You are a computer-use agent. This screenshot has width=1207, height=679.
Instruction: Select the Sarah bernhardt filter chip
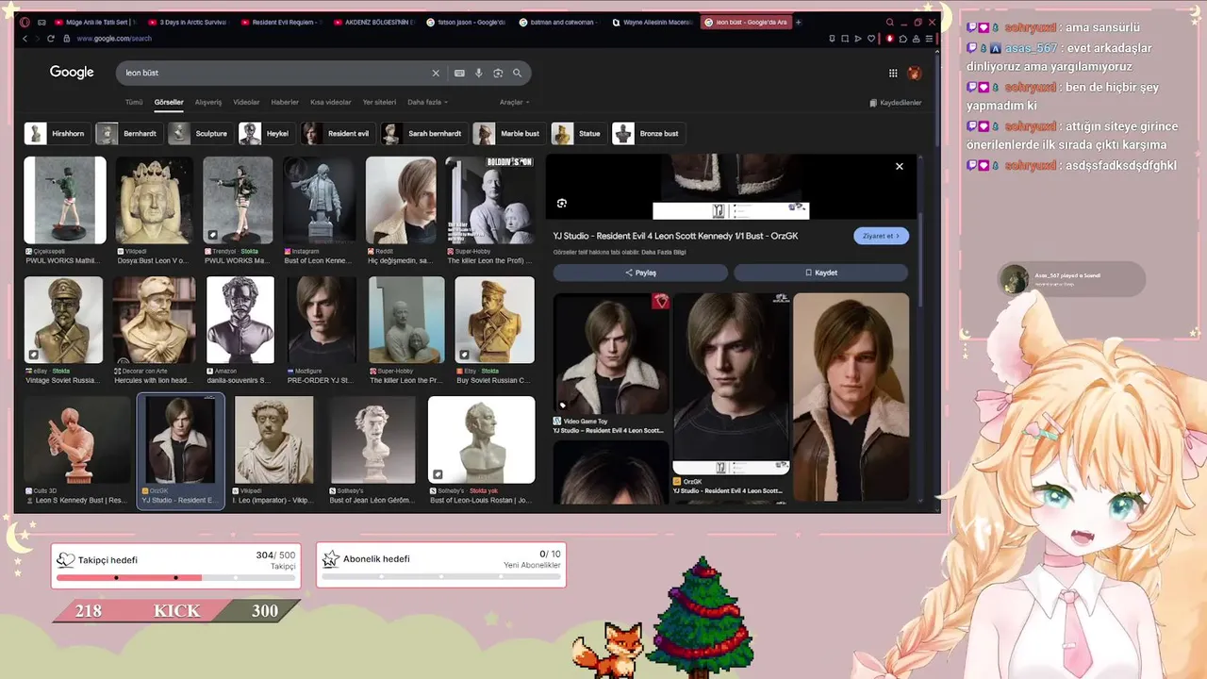pyautogui.click(x=422, y=133)
